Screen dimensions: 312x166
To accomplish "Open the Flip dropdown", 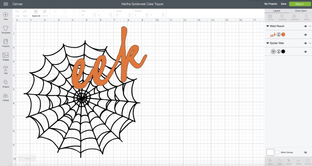I will [74, 13].
